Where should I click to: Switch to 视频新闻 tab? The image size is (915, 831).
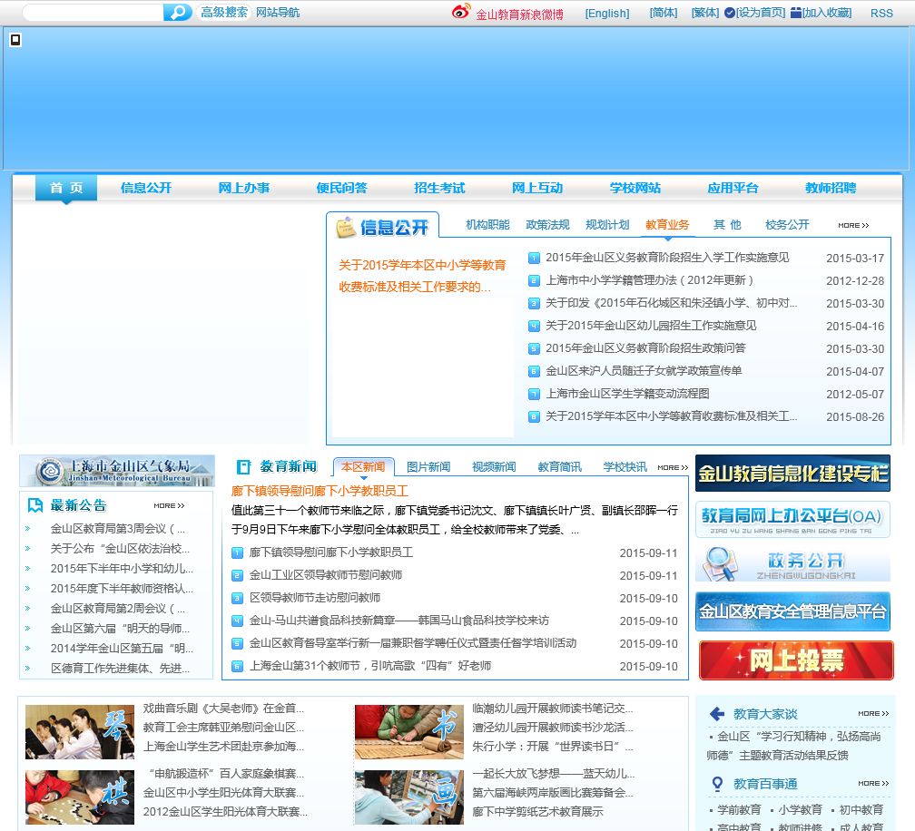(494, 467)
